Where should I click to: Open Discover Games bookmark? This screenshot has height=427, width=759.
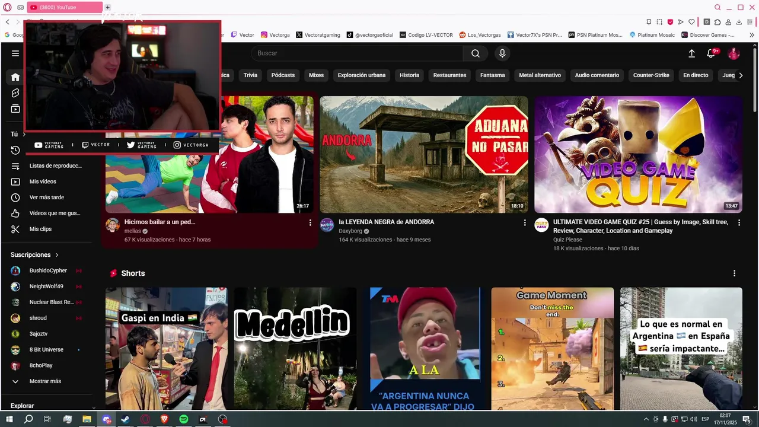click(x=707, y=35)
